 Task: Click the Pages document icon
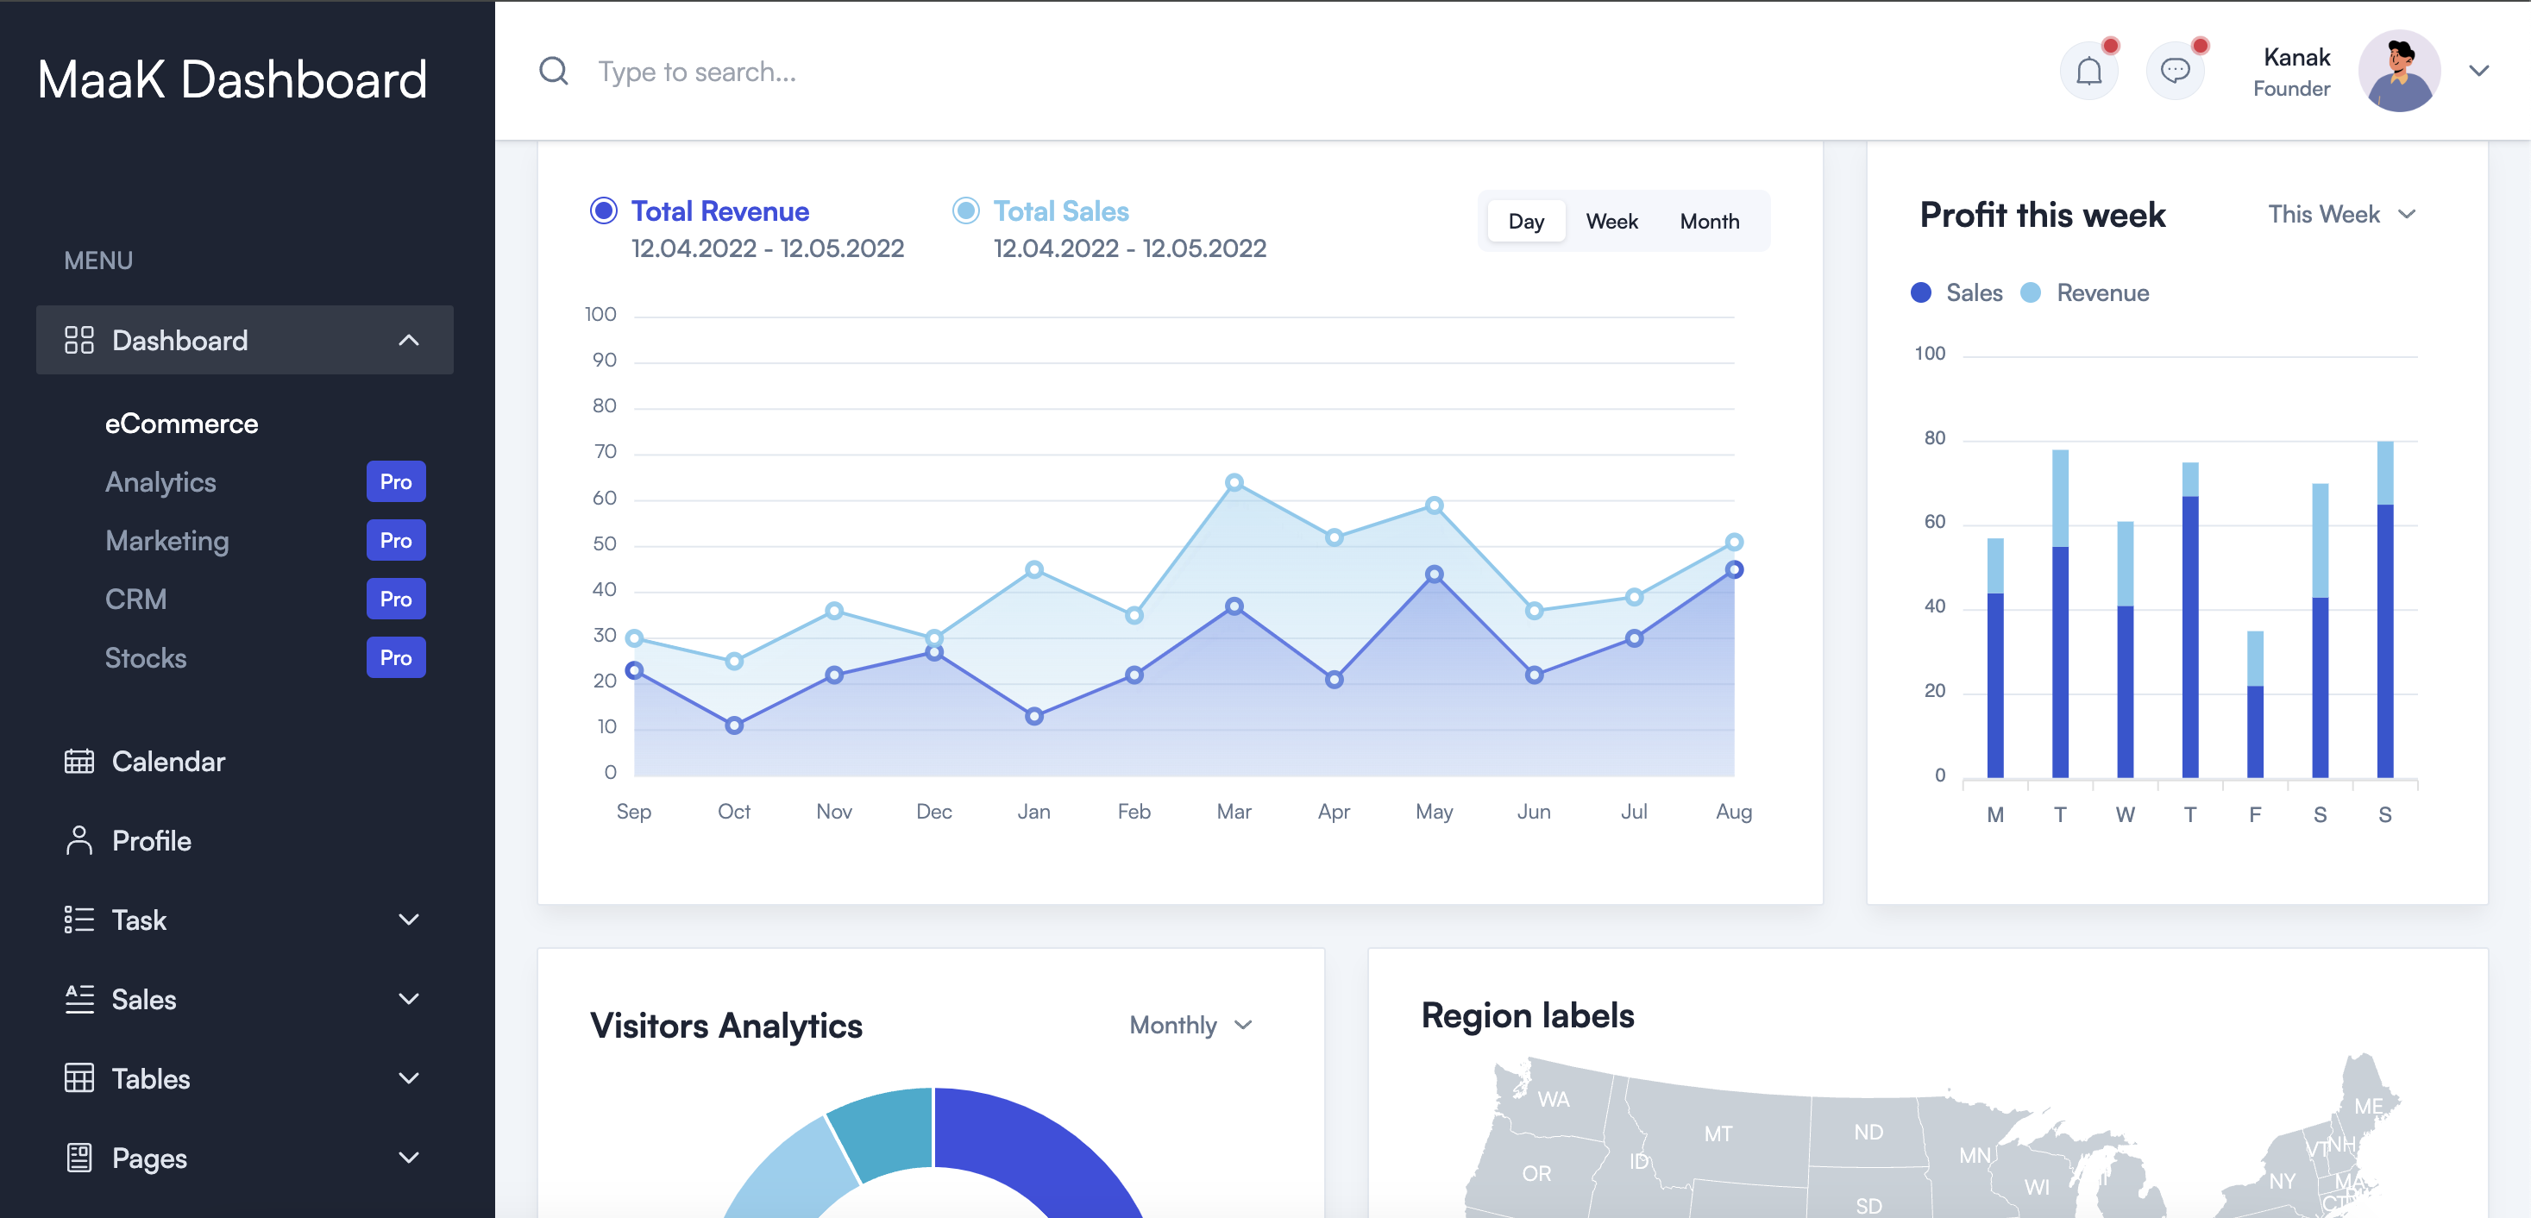click(x=79, y=1158)
